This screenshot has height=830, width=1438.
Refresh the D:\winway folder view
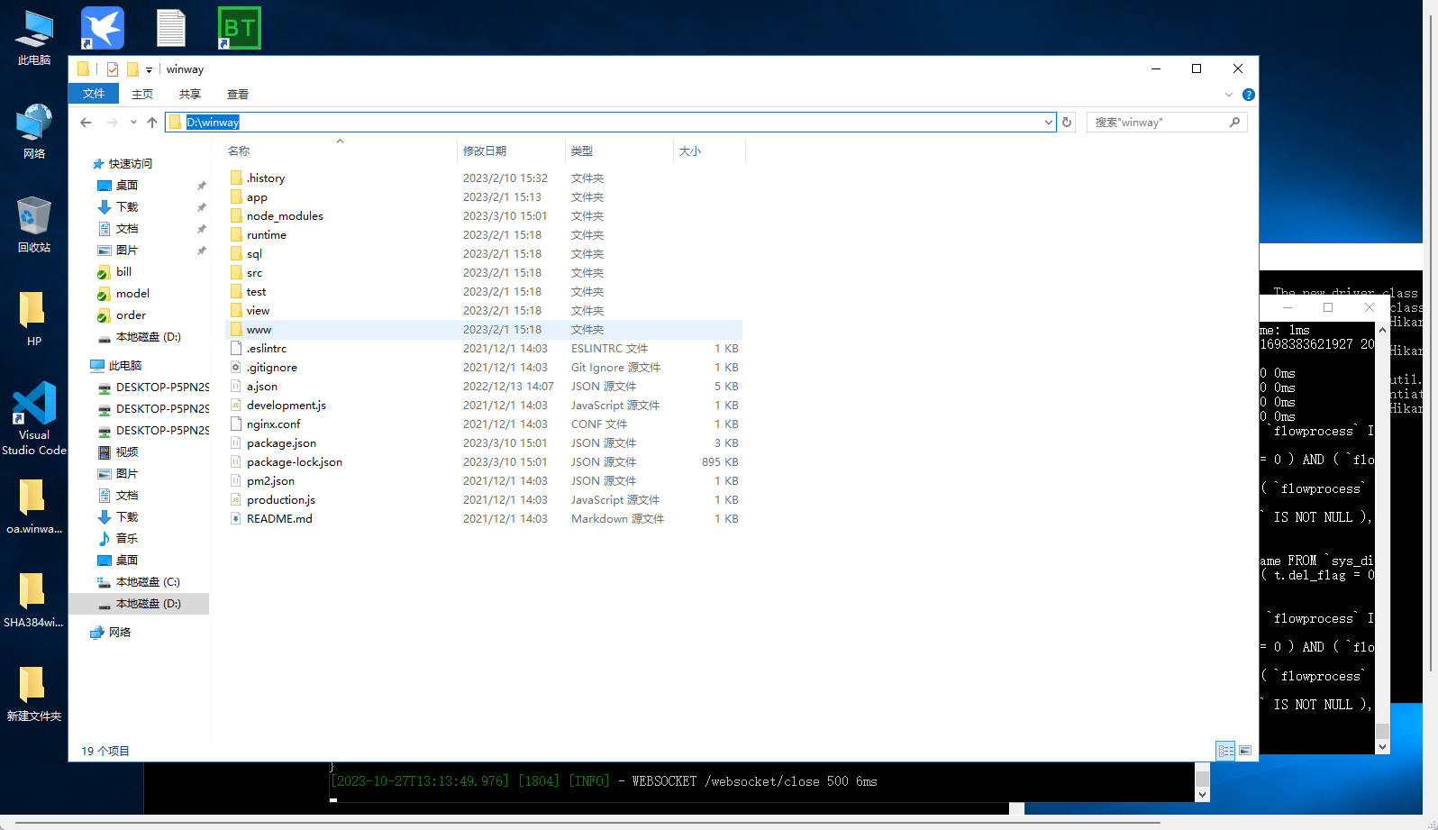1067,123
